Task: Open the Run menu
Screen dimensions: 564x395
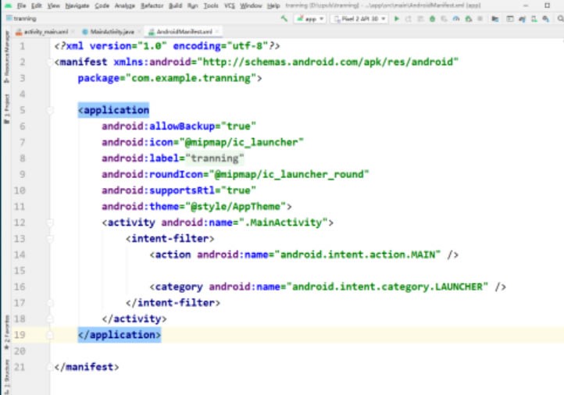Action: tap(192, 5)
